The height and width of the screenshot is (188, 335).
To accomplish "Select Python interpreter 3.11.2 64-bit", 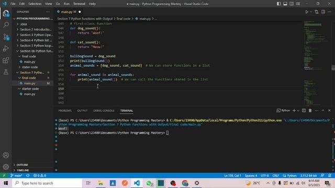I will 308,175.
